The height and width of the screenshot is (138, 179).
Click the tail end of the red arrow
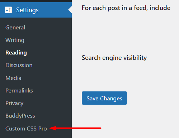tap(100, 128)
